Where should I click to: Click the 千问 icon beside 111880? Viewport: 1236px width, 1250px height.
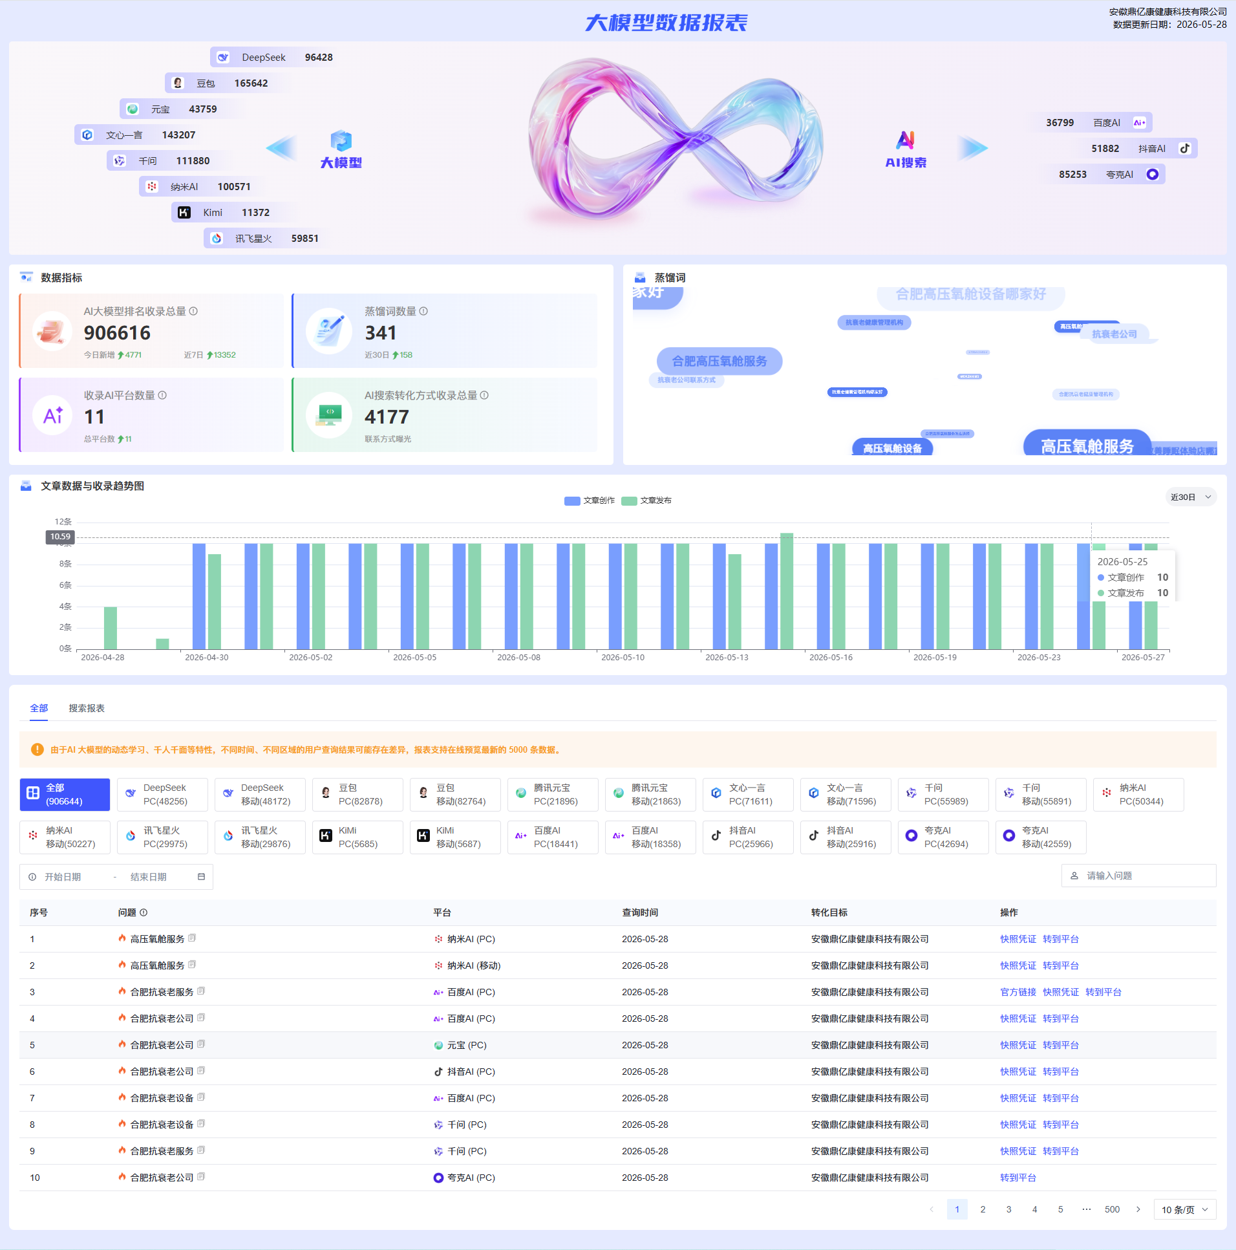pyautogui.click(x=120, y=161)
